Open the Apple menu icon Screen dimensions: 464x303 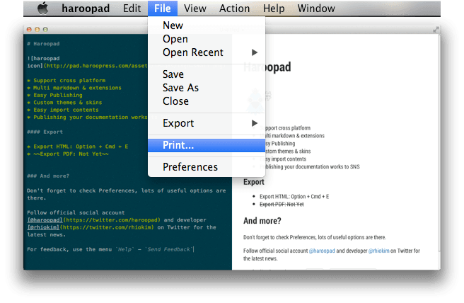pos(42,8)
